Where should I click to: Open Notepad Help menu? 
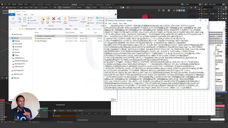[x=125, y=23]
